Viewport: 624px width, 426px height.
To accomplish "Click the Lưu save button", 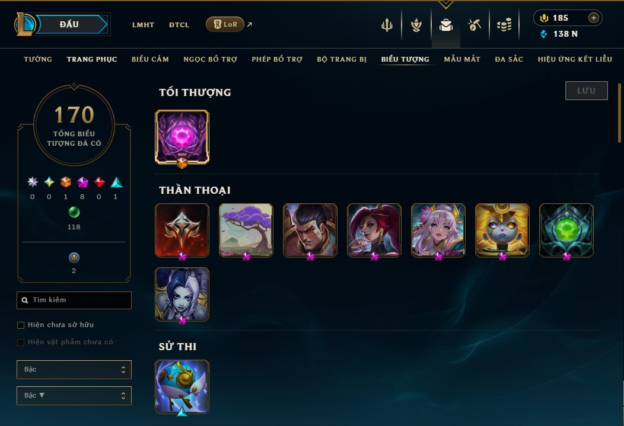I will tap(586, 91).
